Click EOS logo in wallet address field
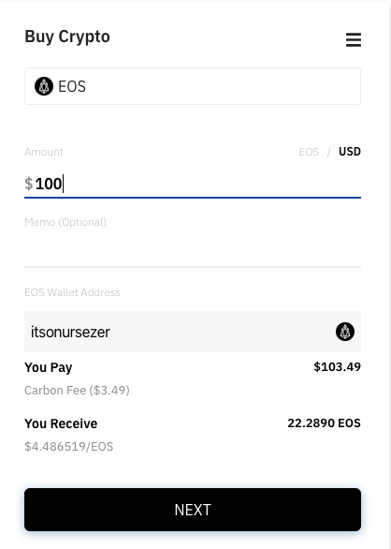Viewport: 391px width, 549px height. pyautogui.click(x=345, y=332)
